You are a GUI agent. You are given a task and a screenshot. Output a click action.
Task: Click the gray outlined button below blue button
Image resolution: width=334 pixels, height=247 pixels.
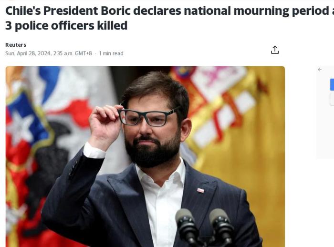coord(332,99)
